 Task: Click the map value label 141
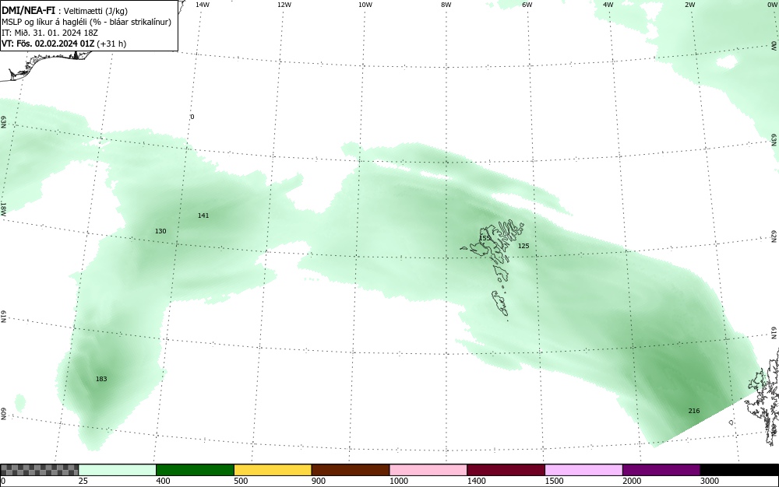(x=203, y=215)
